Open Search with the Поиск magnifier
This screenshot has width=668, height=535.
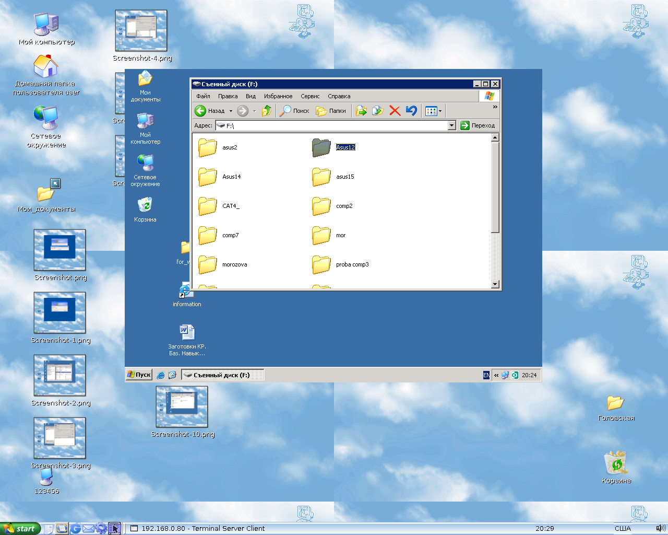tap(295, 111)
